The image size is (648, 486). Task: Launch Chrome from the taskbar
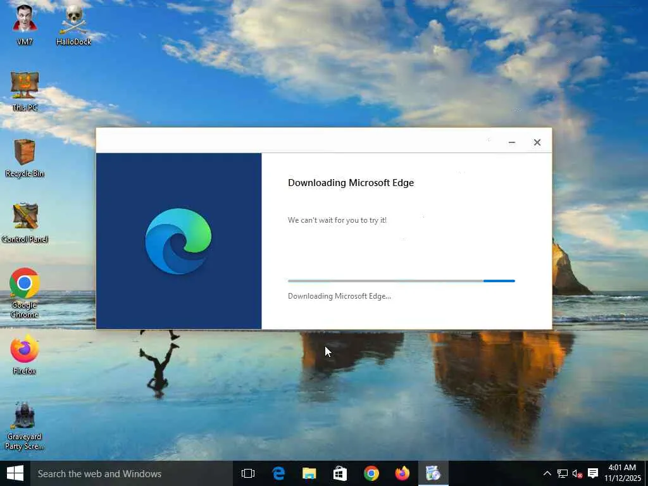371,473
